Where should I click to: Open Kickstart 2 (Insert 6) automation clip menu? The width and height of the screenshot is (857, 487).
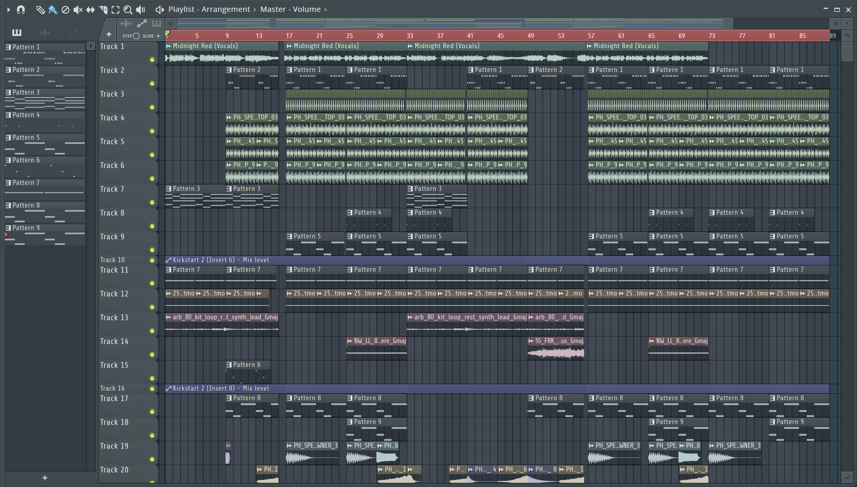click(x=169, y=260)
